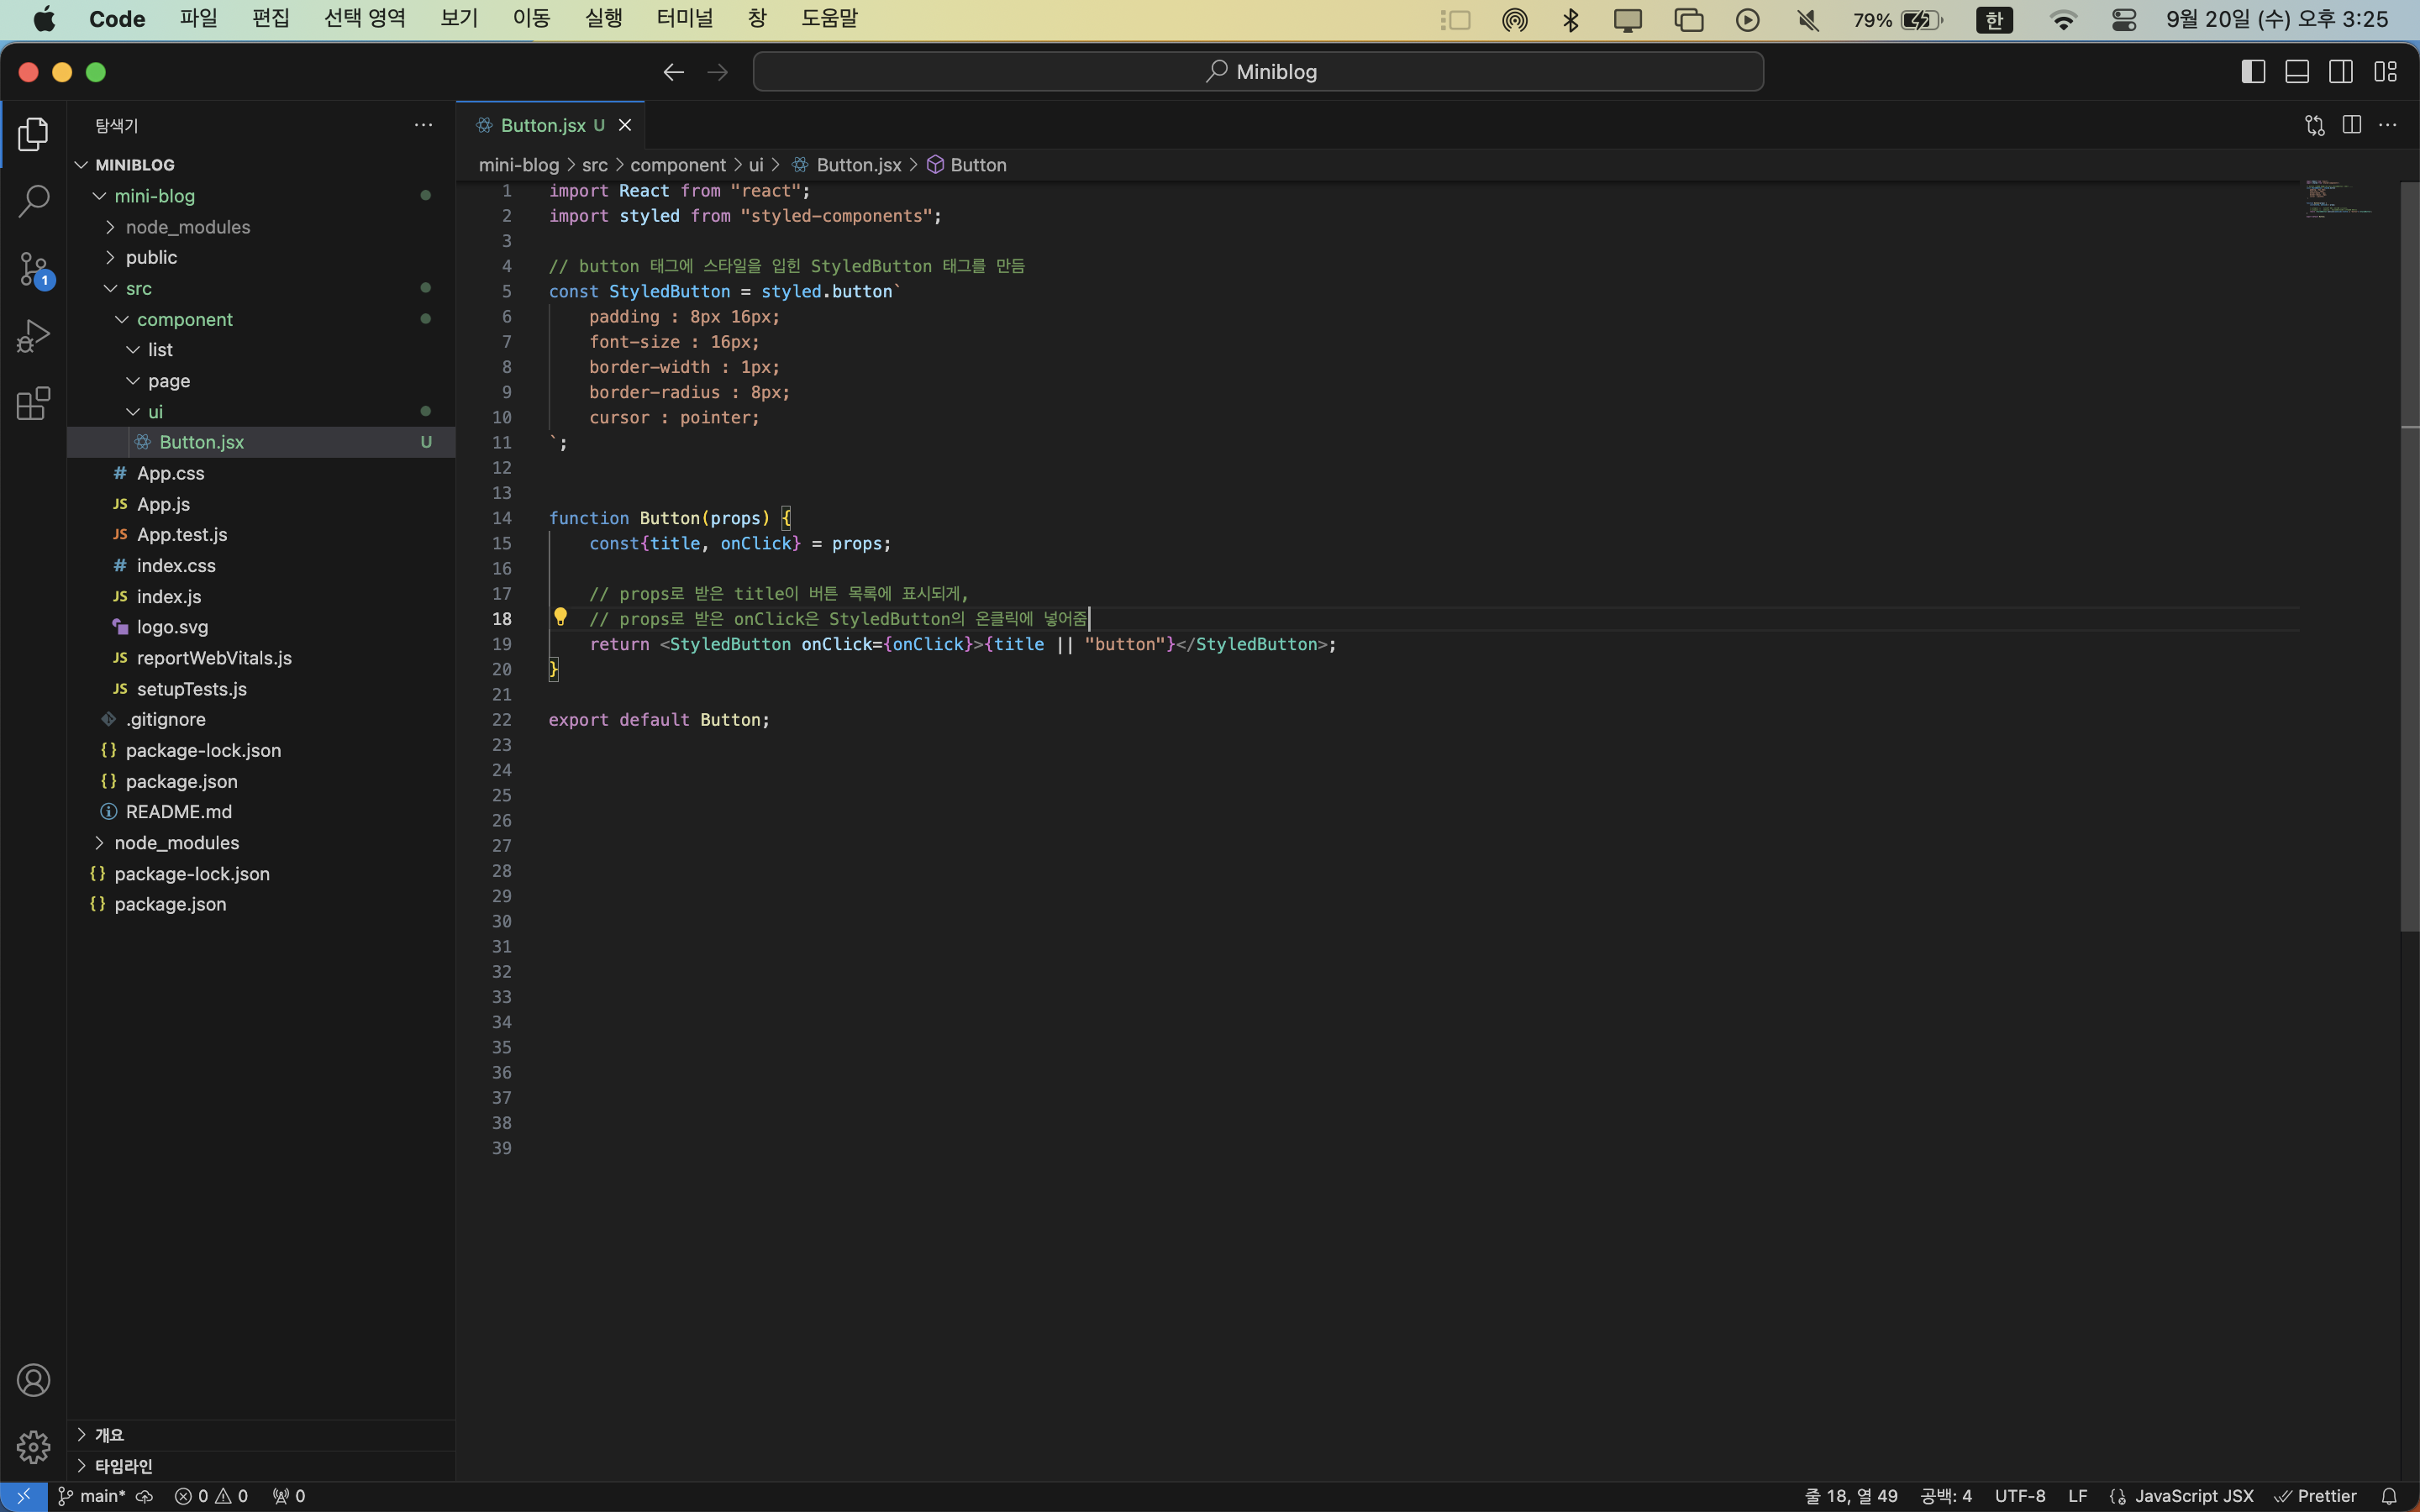Expand the public folder
The image size is (2420, 1512).
pos(150,257)
